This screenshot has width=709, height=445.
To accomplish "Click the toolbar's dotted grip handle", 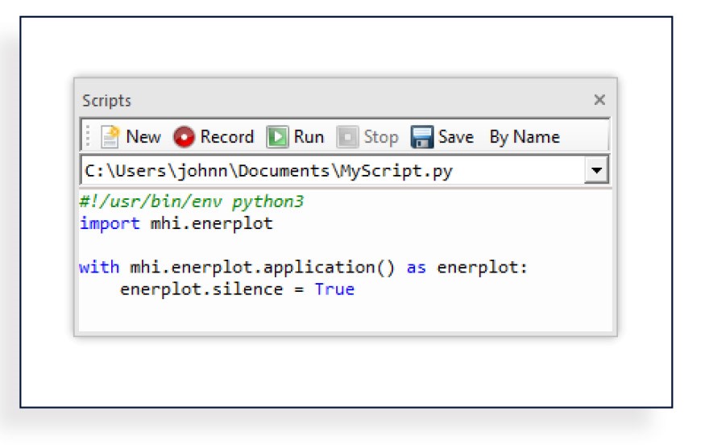I will click(88, 137).
